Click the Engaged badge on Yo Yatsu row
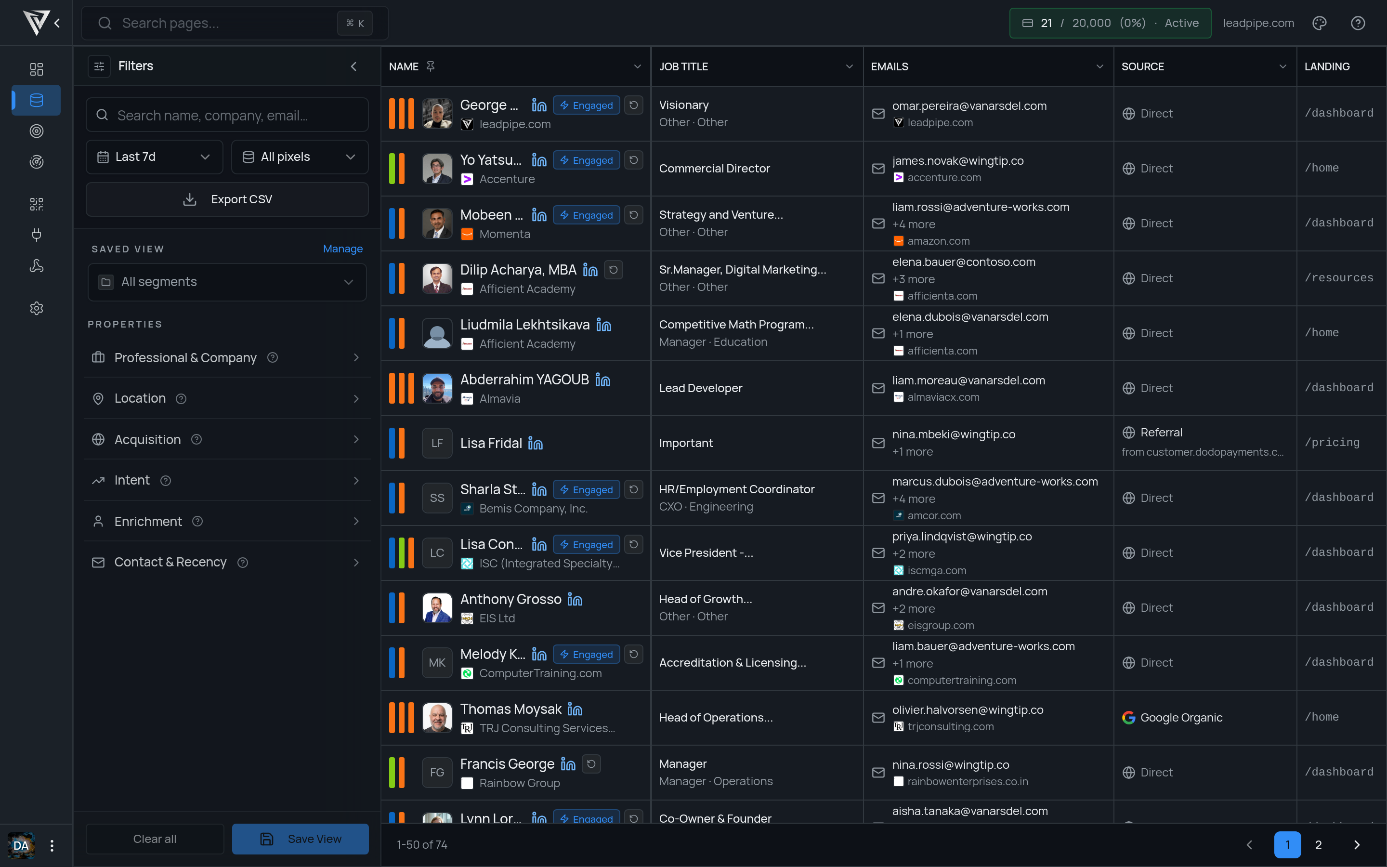Image resolution: width=1387 pixels, height=867 pixels. pyautogui.click(x=586, y=160)
